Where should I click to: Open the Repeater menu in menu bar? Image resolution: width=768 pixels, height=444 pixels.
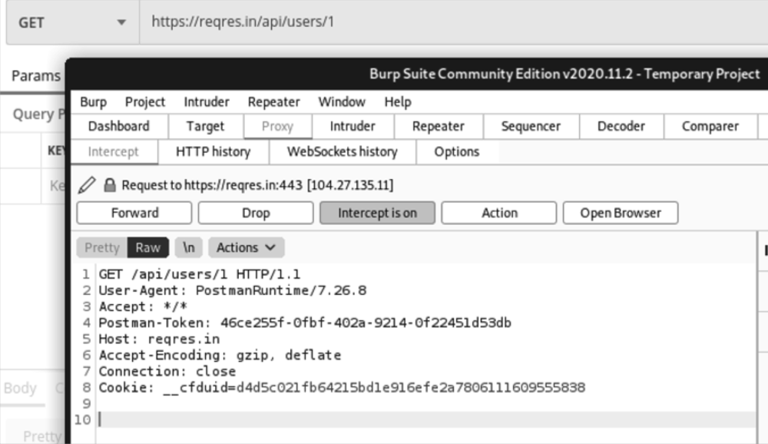click(x=273, y=102)
